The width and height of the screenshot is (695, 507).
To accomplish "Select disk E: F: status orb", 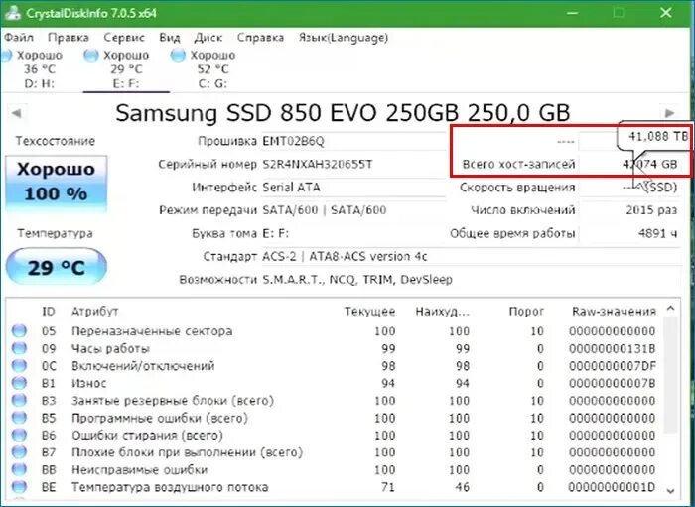I will (91, 56).
